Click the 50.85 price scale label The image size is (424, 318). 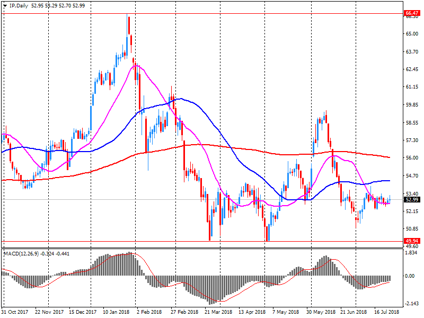click(412, 229)
